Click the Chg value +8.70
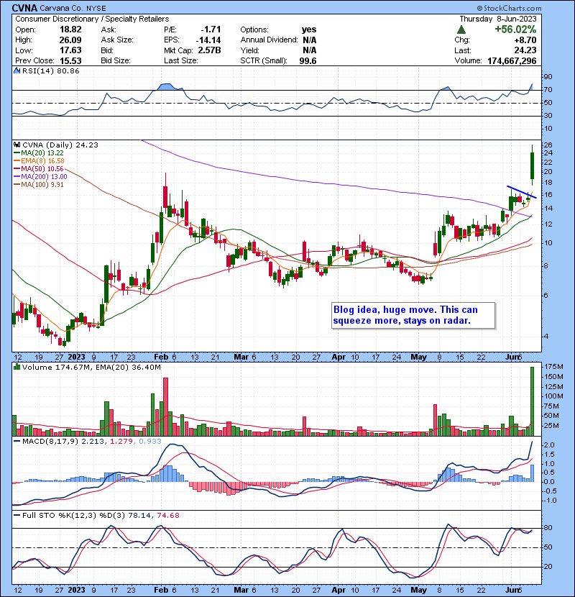 (x=527, y=40)
